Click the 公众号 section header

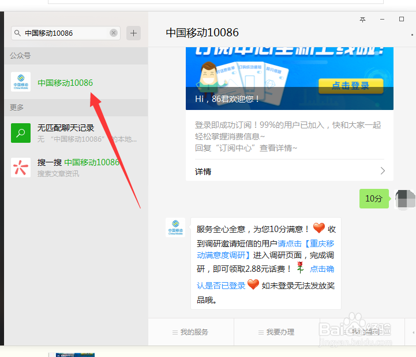point(76,56)
